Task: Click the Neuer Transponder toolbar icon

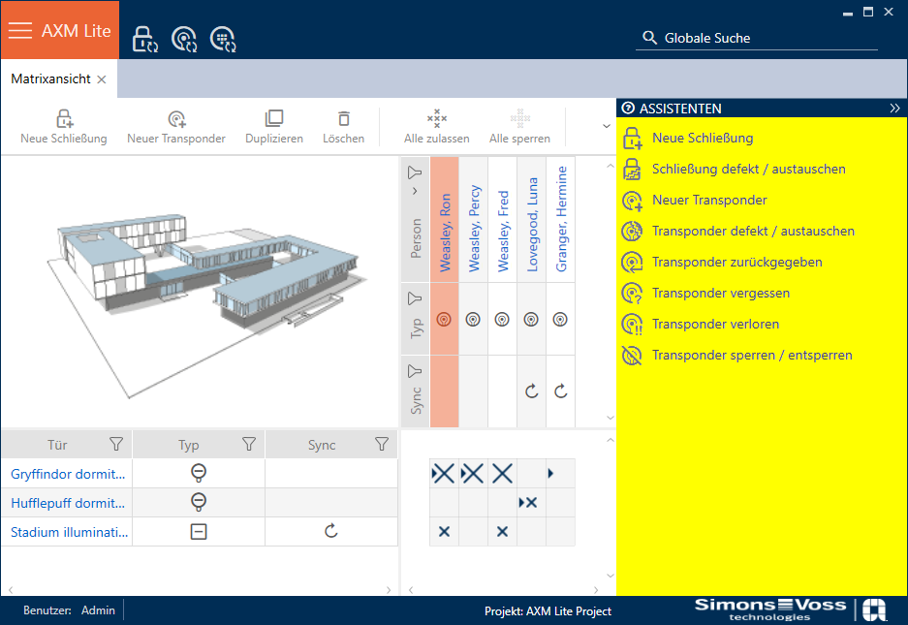Action: (x=176, y=119)
